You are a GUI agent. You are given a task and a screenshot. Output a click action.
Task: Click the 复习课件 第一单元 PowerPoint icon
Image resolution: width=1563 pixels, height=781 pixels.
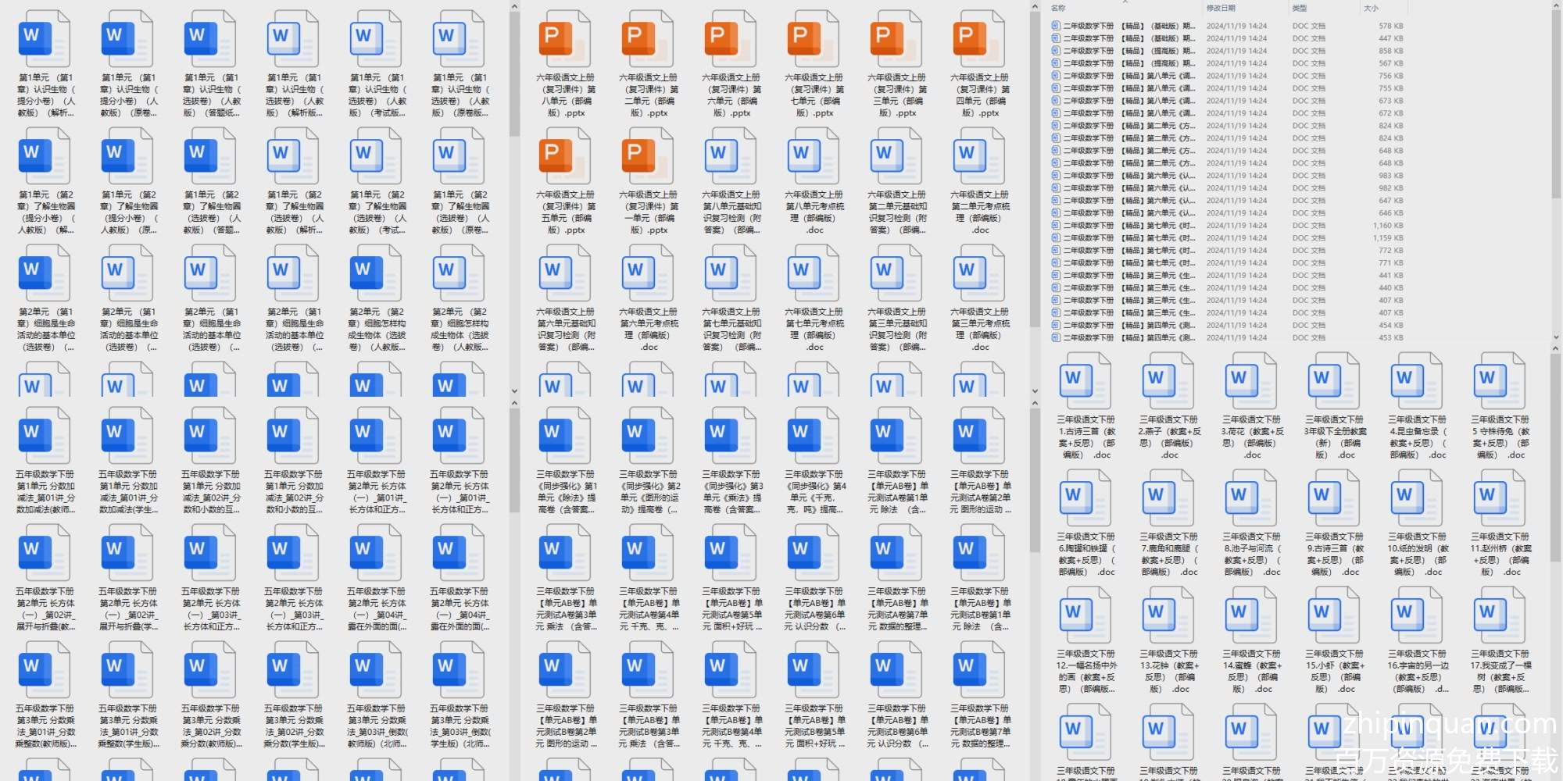click(x=648, y=155)
